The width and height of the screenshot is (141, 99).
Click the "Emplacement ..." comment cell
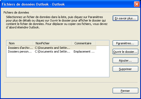(x=84, y=51)
